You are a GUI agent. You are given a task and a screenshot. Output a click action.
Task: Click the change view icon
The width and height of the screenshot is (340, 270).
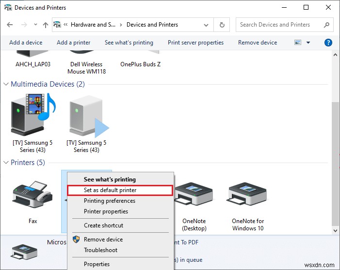pyautogui.click(x=298, y=43)
